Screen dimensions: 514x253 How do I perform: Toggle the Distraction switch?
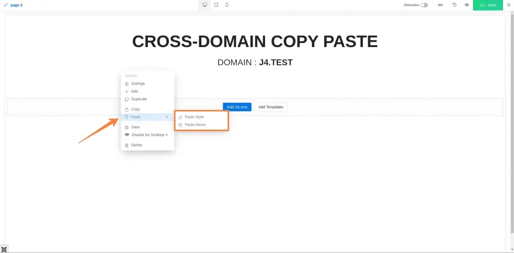[424, 5]
